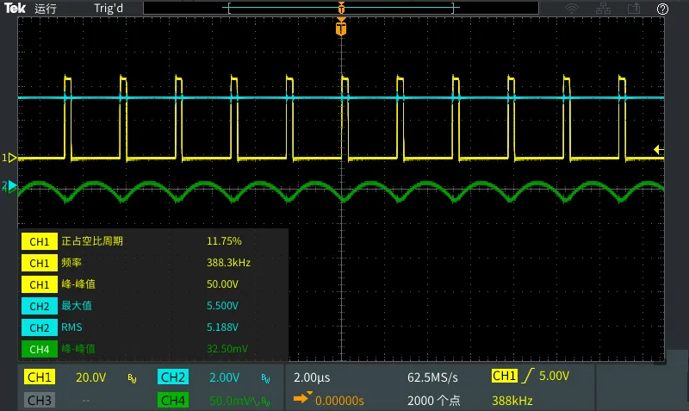Viewport: 689px width, 411px height.
Task: Select the channel 2 ground reference marker
Action: pos(9,186)
